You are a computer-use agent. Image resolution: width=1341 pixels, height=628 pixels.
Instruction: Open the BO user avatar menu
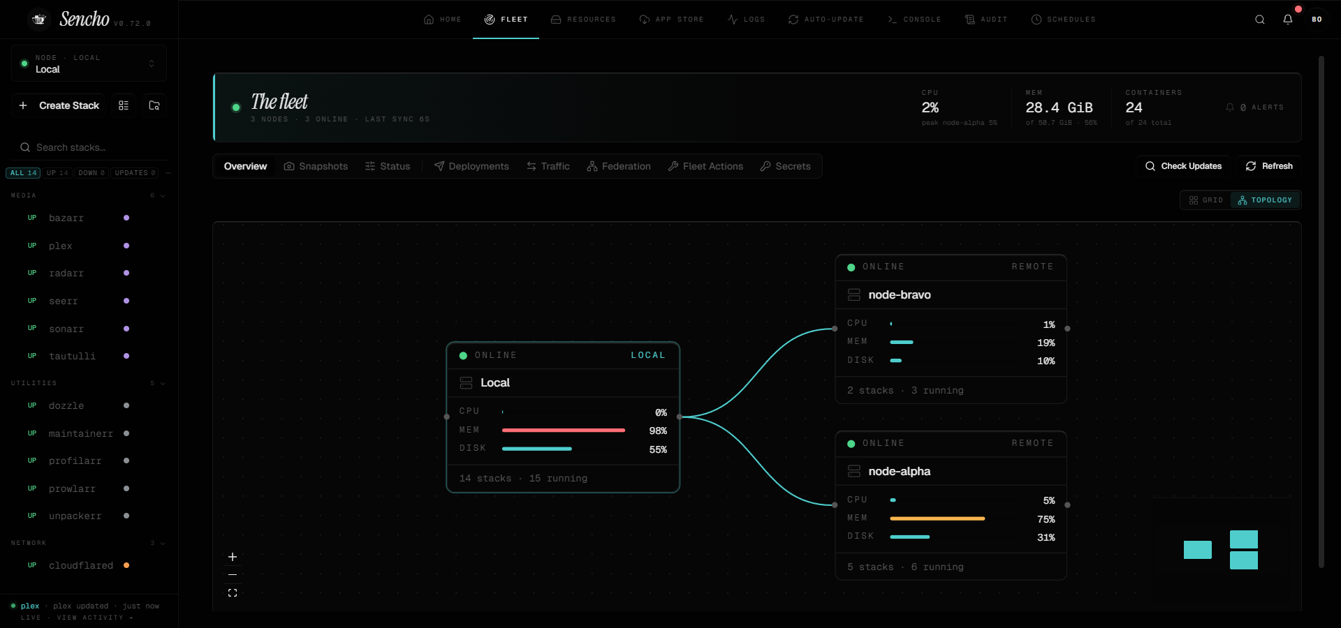click(1317, 20)
